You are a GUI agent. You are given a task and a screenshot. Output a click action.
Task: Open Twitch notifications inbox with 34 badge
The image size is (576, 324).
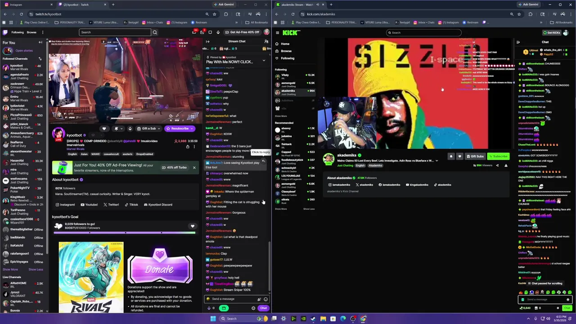[x=194, y=32]
